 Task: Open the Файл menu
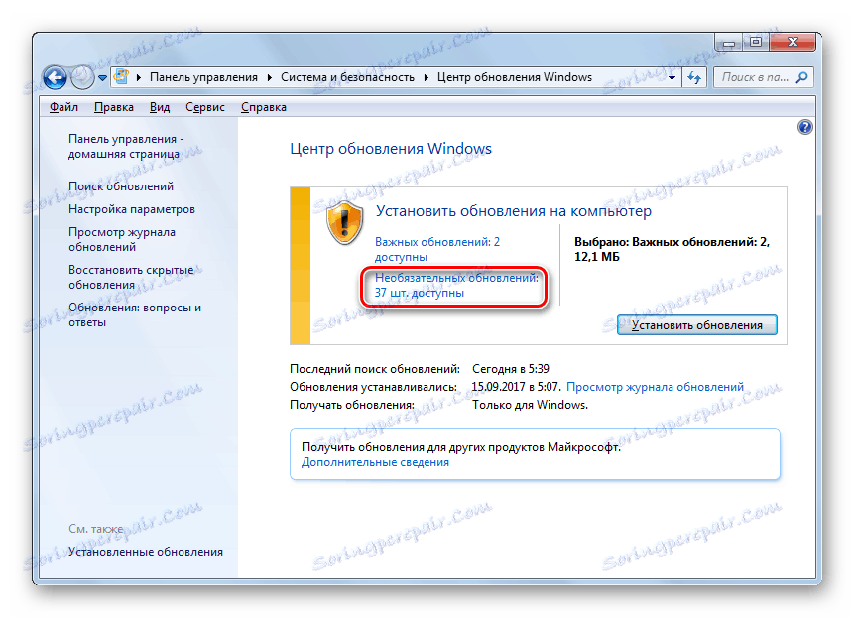63,107
